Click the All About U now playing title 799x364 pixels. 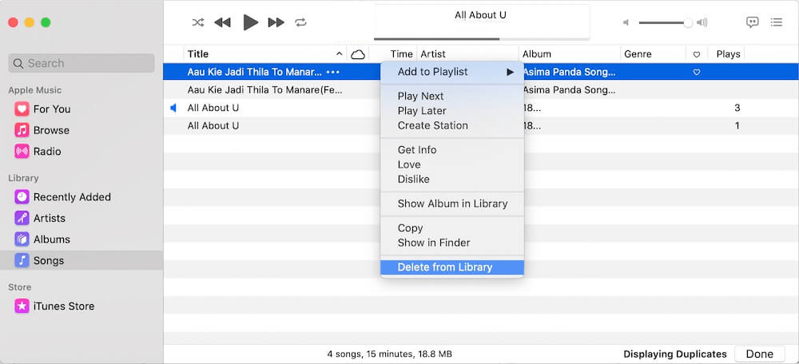[x=480, y=15]
